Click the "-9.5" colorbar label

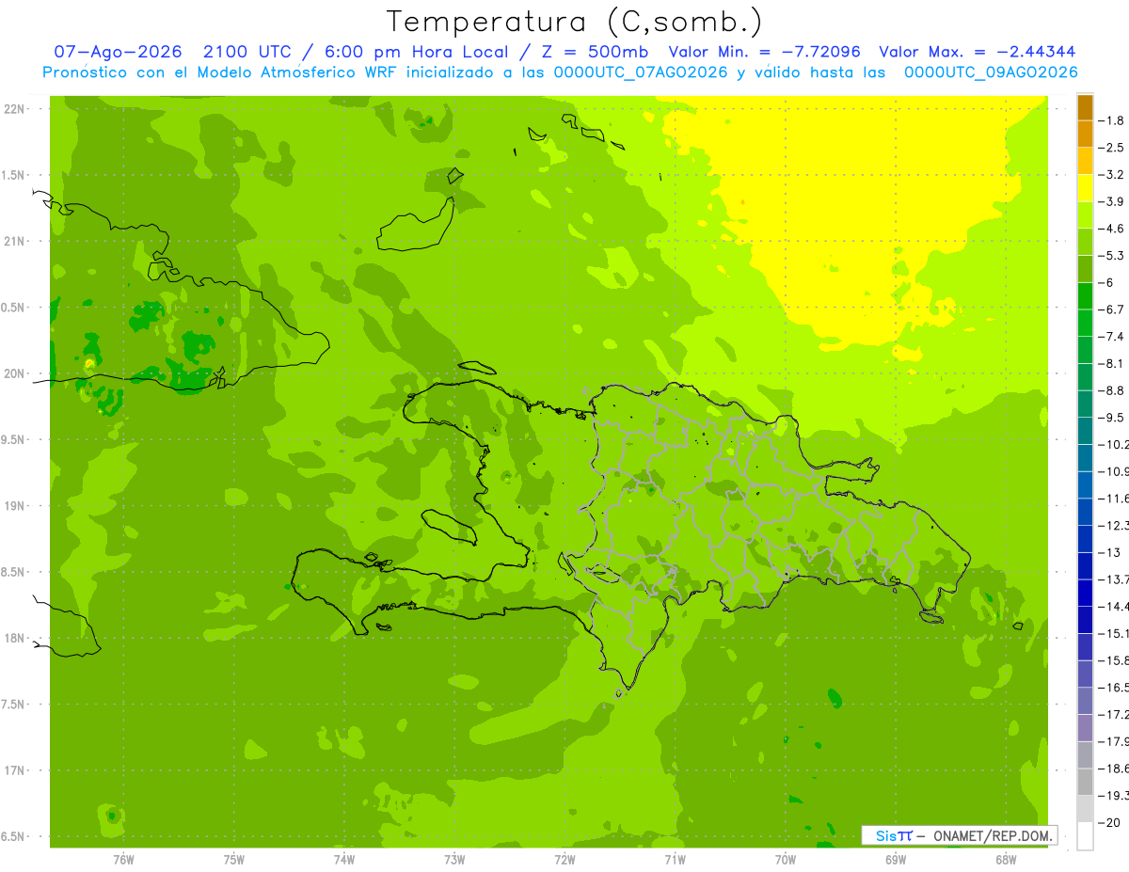(1113, 417)
